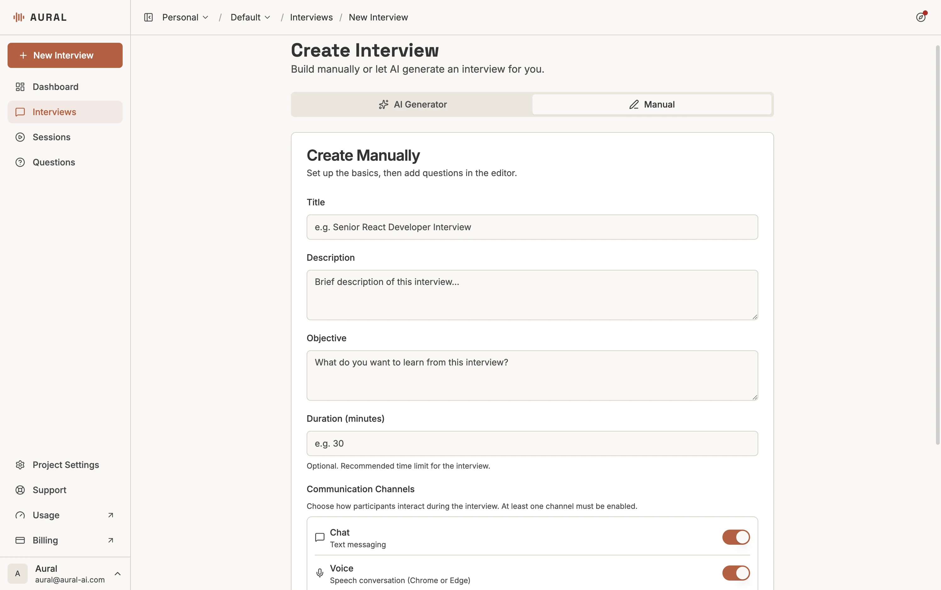Click the page vertical scrollbar

click(938, 245)
